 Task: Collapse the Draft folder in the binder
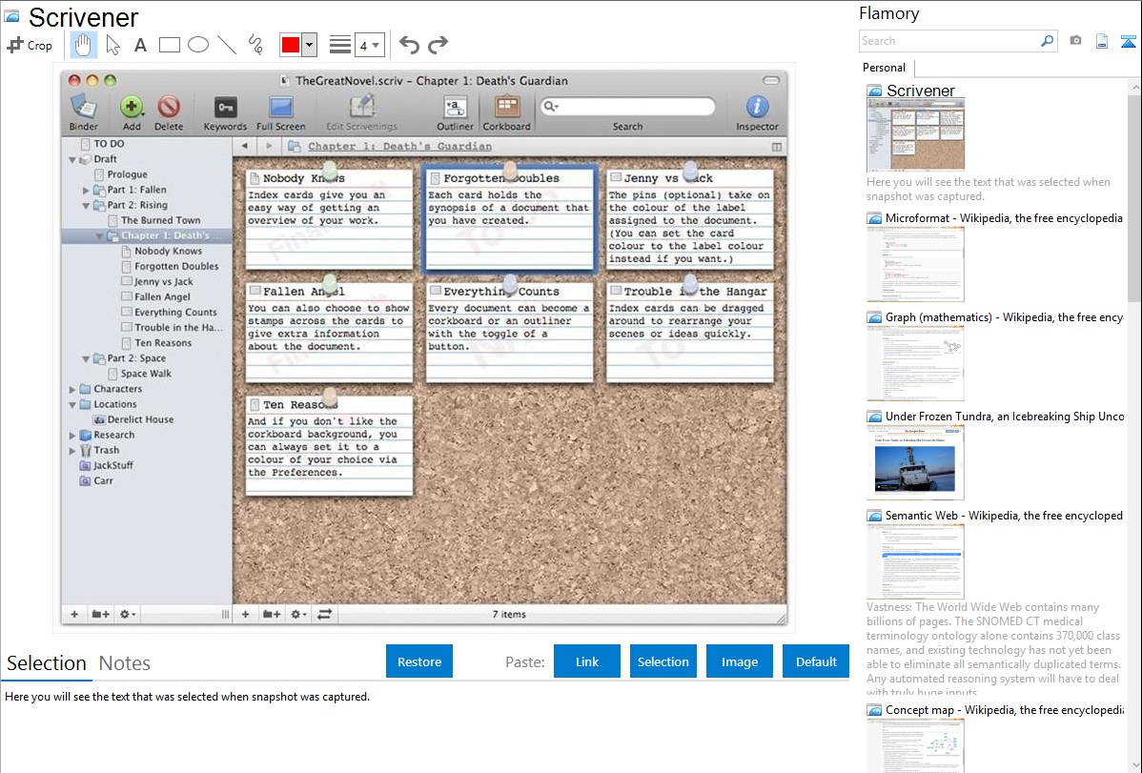pos(72,159)
